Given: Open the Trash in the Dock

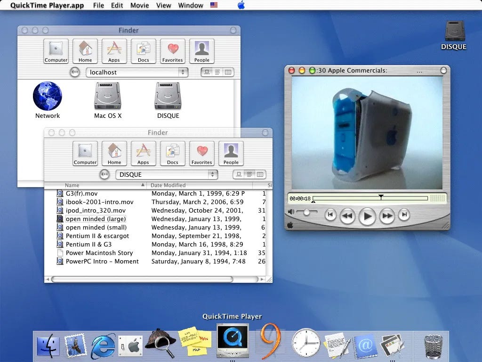Looking at the screenshot, I should coord(433,346).
